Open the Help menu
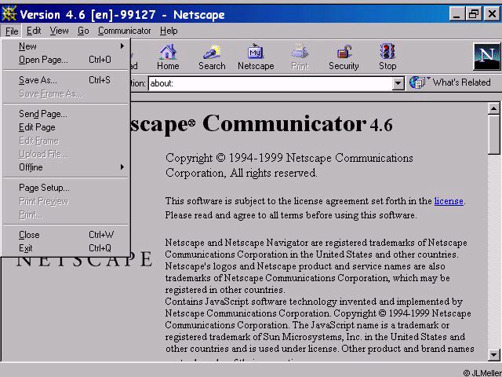The width and height of the screenshot is (502, 377). pos(169,31)
